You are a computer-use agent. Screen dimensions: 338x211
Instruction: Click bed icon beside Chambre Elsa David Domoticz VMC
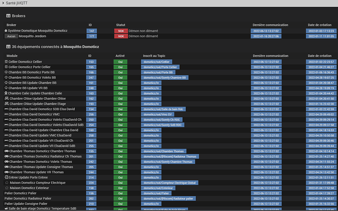pos(6,114)
